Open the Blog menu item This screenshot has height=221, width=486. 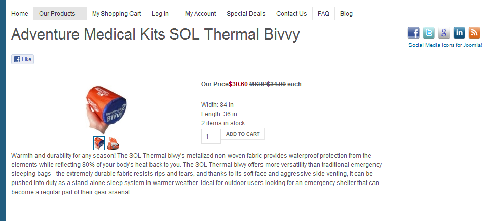point(346,14)
